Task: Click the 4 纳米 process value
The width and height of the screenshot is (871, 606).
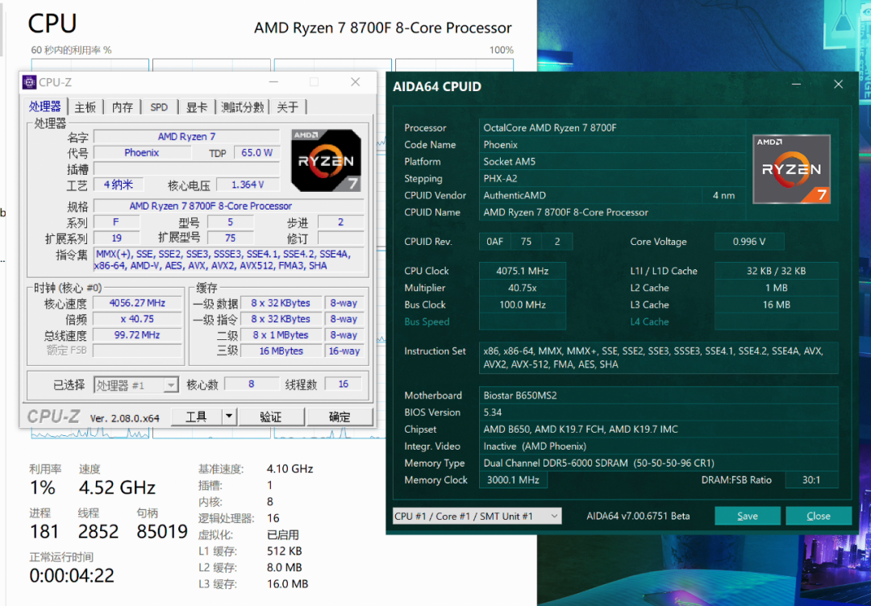Action: 119,185
